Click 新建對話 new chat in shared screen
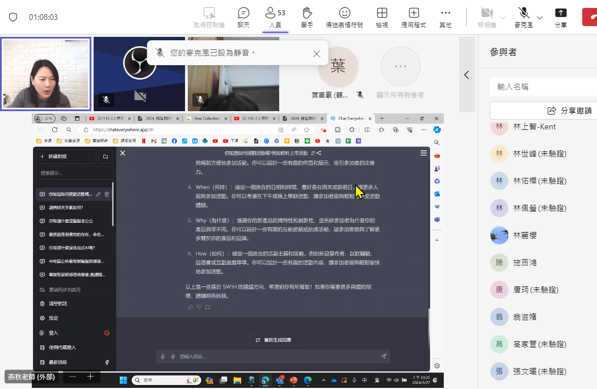Image resolution: width=597 pixels, height=389 pixels. pyautogui.click(x=66, y=157)
